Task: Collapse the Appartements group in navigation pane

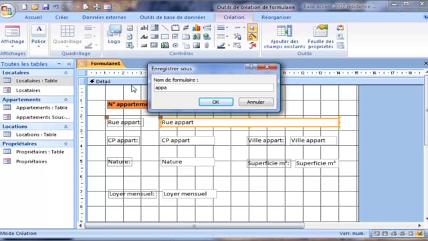Action: coord(66,100)
